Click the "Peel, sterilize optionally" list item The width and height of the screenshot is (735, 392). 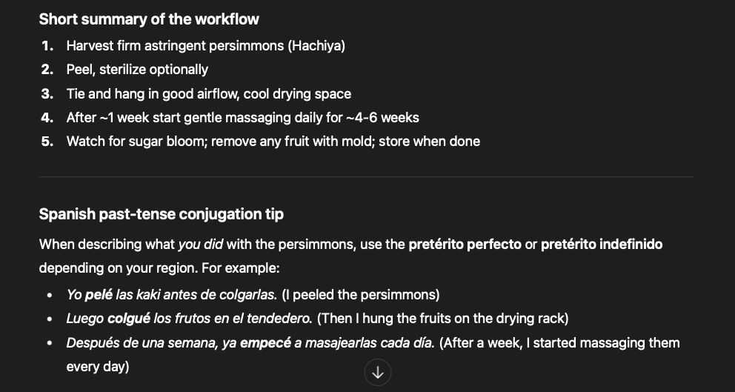[x=137, y=70]
